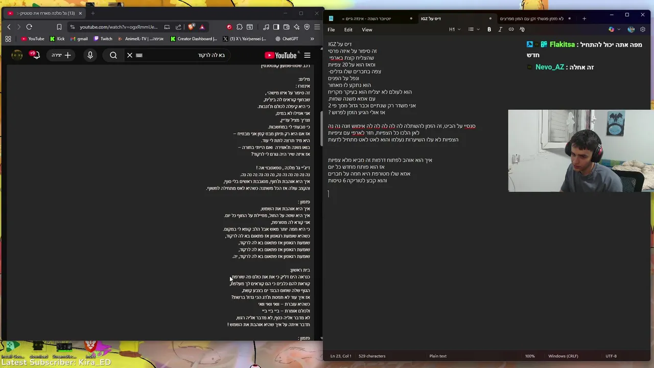Screen dimensions: 654x368
Task: Open the browser hamburger menu
Action: (317, 27)
